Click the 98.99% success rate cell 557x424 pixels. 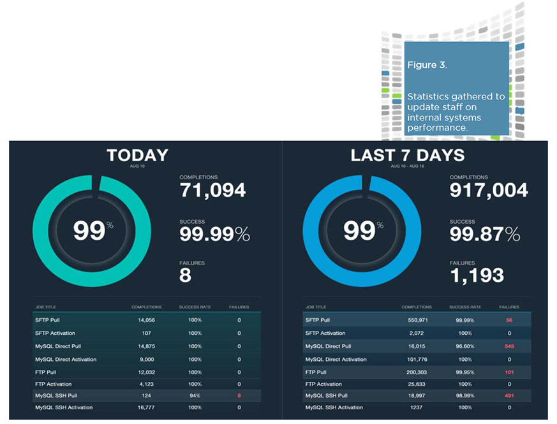[465, 395]
